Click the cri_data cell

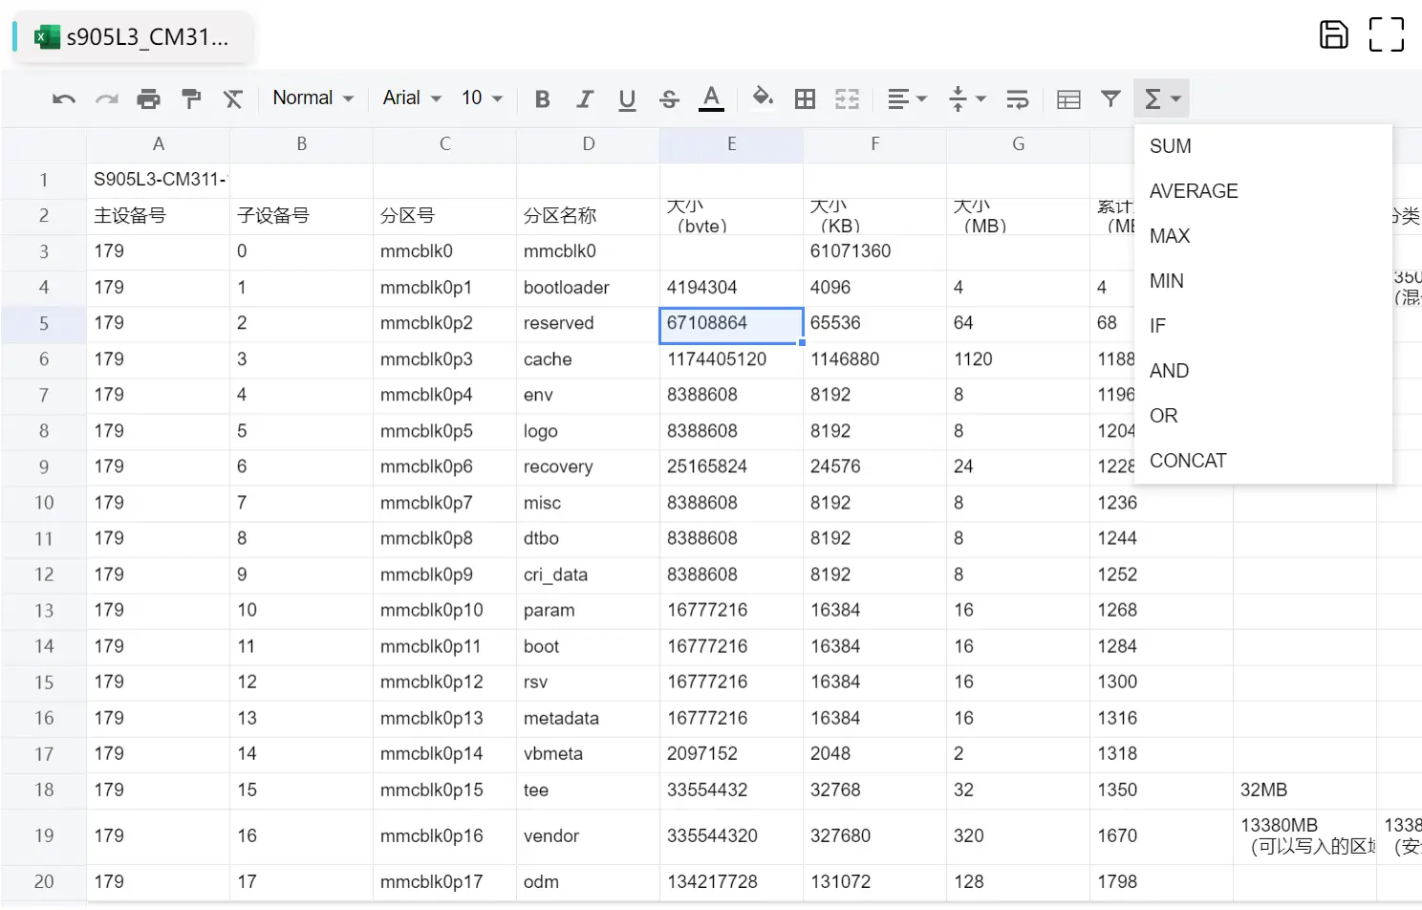(589, 575)
